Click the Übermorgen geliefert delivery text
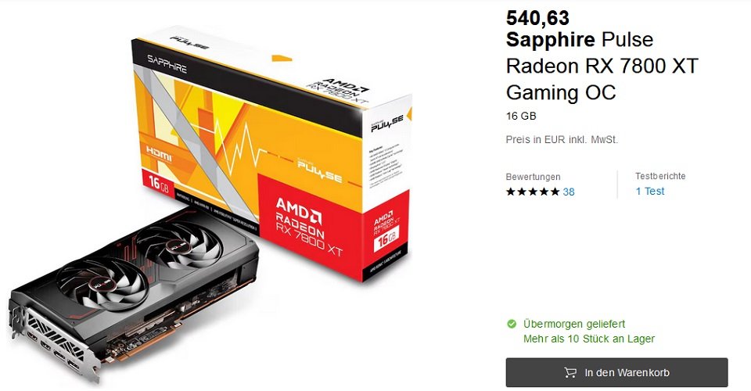The image size is (751, 391). point(574,324)
